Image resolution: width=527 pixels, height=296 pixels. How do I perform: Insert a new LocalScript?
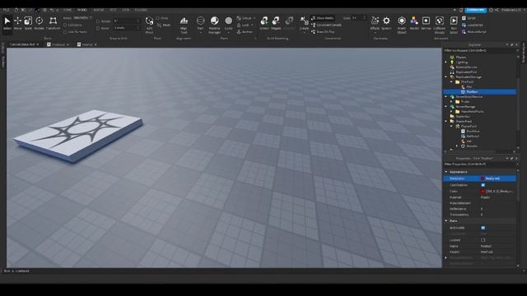472,25
